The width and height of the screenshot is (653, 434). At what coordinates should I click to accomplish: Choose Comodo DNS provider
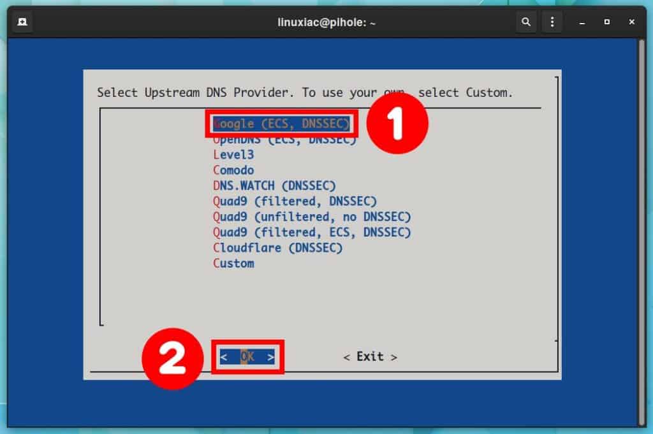[233, 170]
